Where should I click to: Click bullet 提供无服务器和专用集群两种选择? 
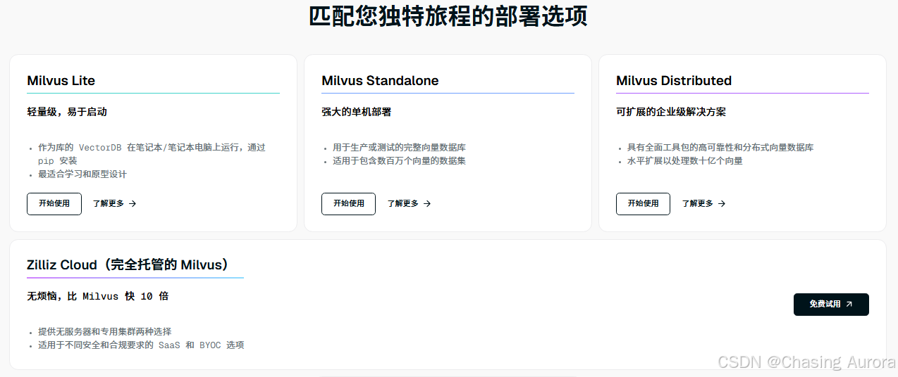(104, 331)
